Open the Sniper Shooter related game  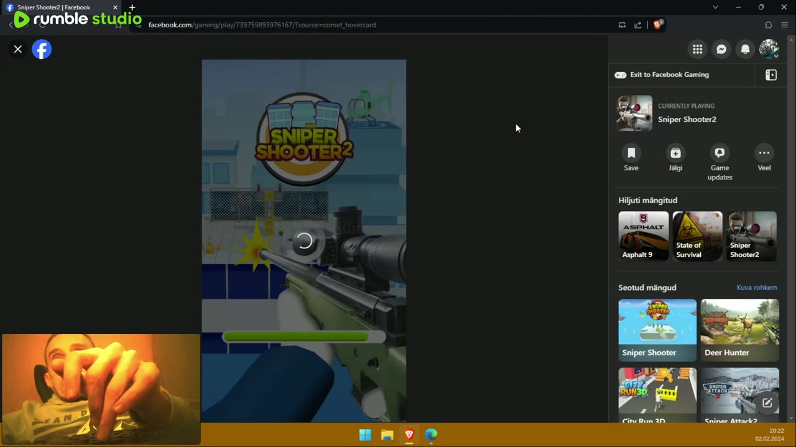point(657,330)
